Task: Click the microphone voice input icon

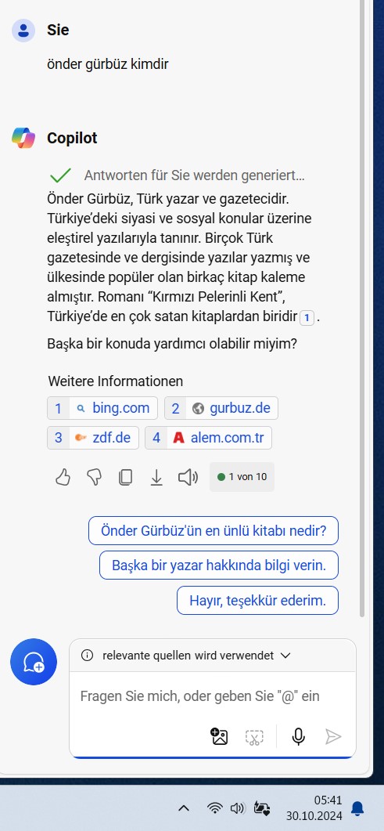Action: (298, 737)
